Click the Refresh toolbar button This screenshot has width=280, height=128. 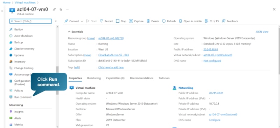point(169,21)
